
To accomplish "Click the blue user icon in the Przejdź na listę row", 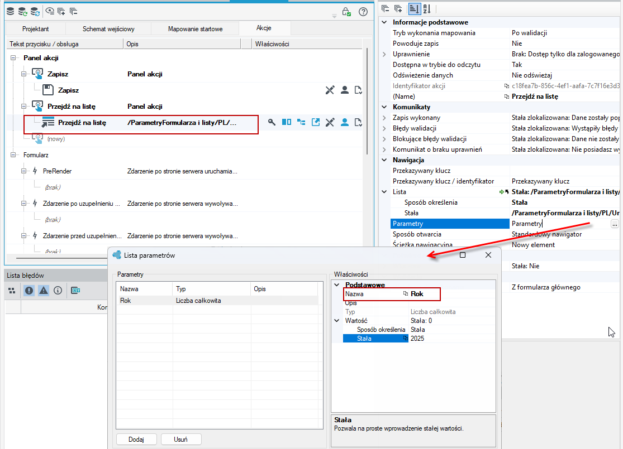I will click(345, 122).
